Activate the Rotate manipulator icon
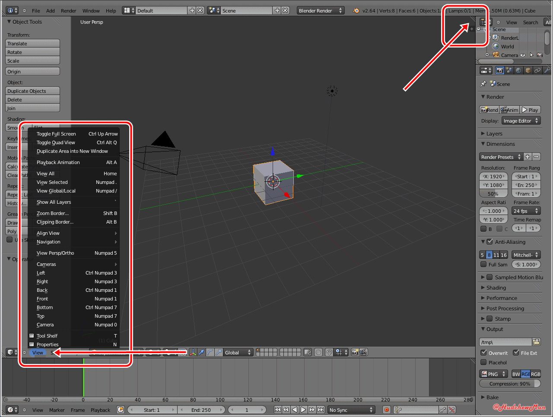This screenshot has height=417, width=553. tap(210, 352)
